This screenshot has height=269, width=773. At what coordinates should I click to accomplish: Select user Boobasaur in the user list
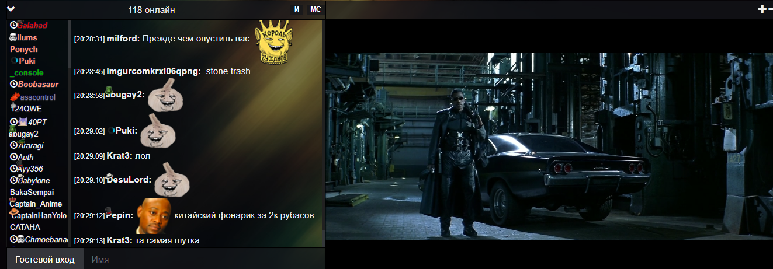38,85
